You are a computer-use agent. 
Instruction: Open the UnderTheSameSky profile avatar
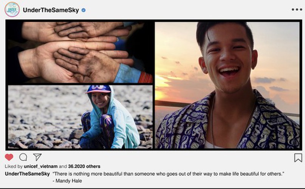[x=12, y=9]
